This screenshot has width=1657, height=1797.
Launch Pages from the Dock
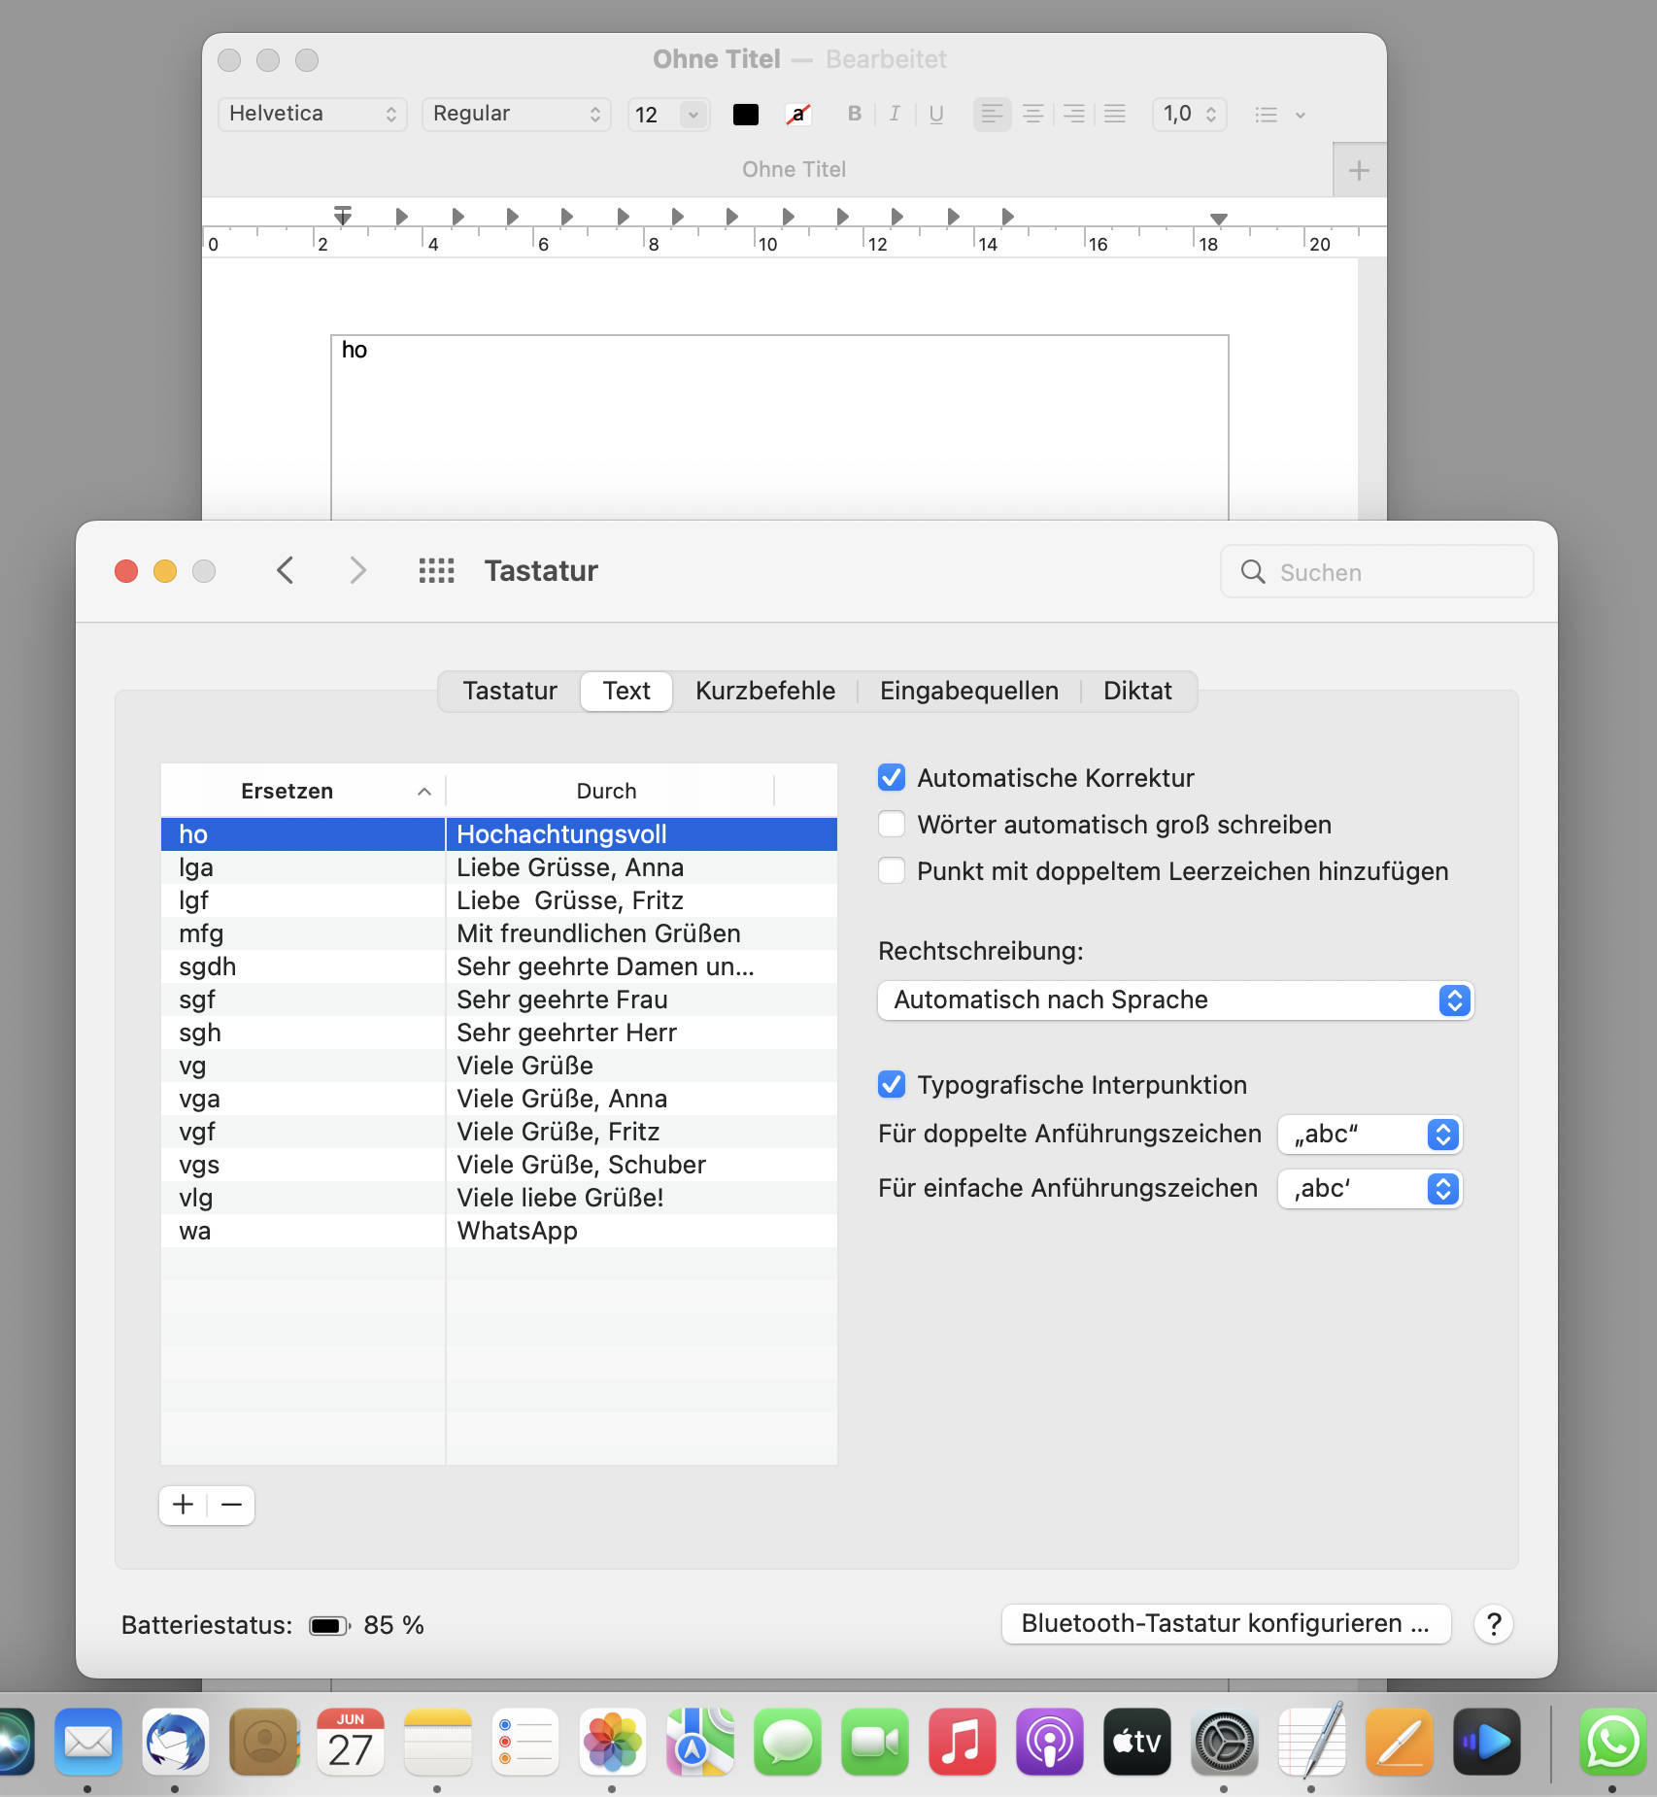pos(1400,1742)
